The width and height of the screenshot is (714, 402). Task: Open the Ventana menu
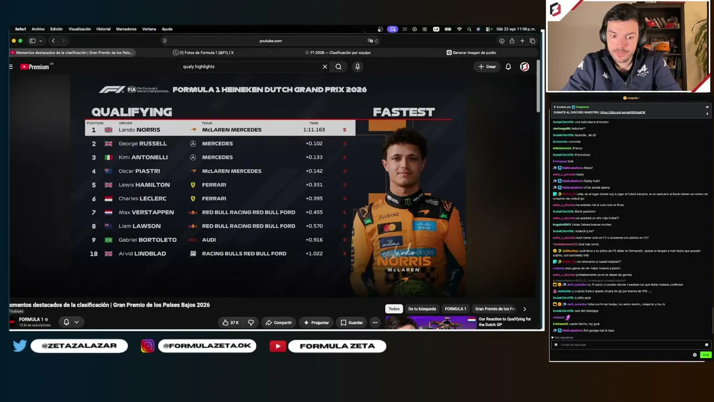(x=149, y=29)
